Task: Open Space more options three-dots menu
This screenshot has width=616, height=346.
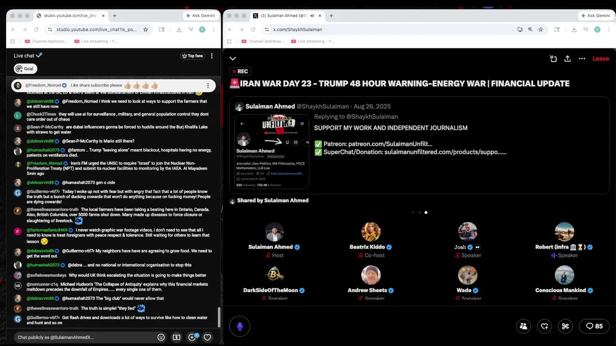Action: [582, 59]
